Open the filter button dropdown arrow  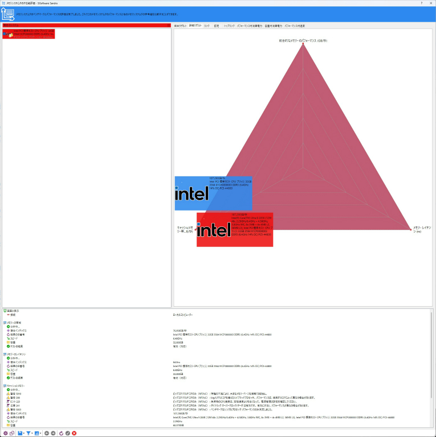coord(32,433)
